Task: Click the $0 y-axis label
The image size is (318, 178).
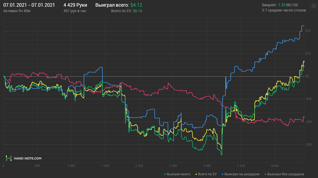Action: [x=307, y=76]
